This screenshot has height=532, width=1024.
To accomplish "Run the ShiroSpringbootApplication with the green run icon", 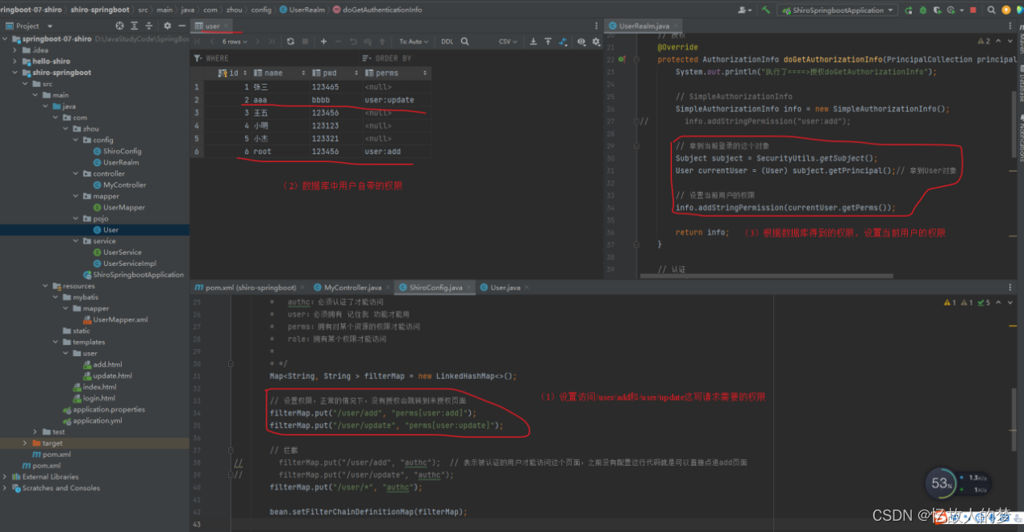I will coord(908,9).
